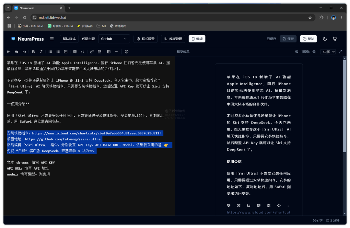Open 模板管理 template manager

pyautogui.click(x=173, y=39)
